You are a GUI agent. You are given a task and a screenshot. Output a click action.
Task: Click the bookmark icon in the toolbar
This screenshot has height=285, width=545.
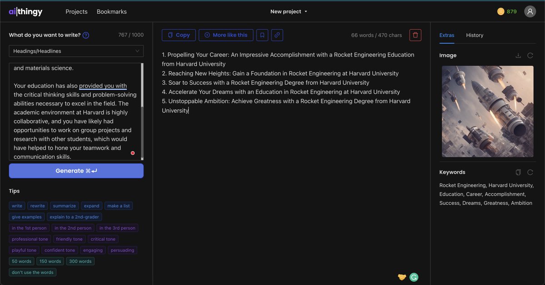click(x=262, y=35)
